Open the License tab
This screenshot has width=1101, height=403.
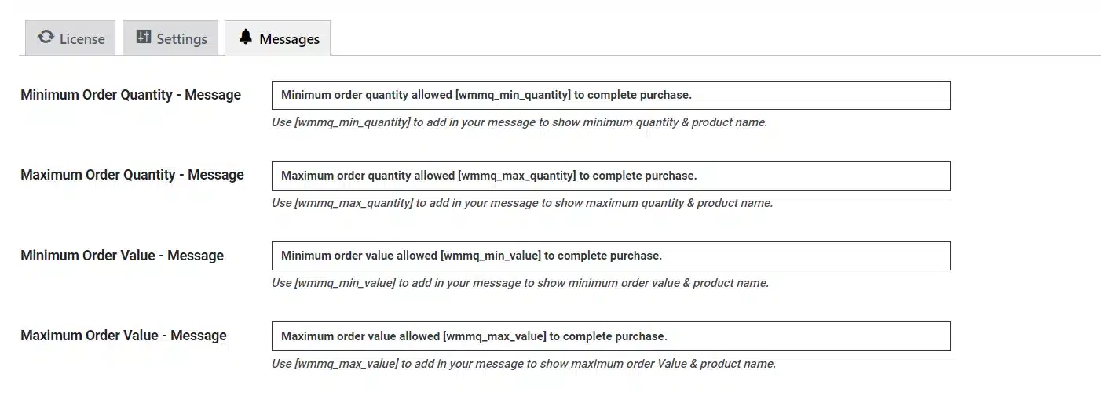(71, 38)
